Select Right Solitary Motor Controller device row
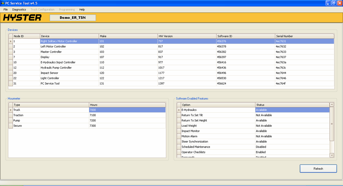This screenshot has height=186, width=343. pos(171,41)
